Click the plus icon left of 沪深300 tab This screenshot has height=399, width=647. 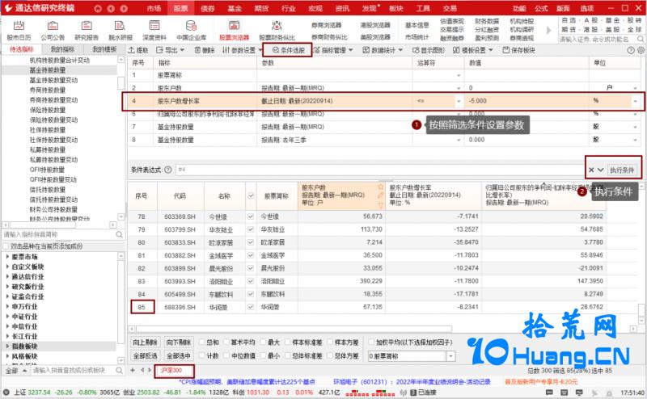coord(133,370)
